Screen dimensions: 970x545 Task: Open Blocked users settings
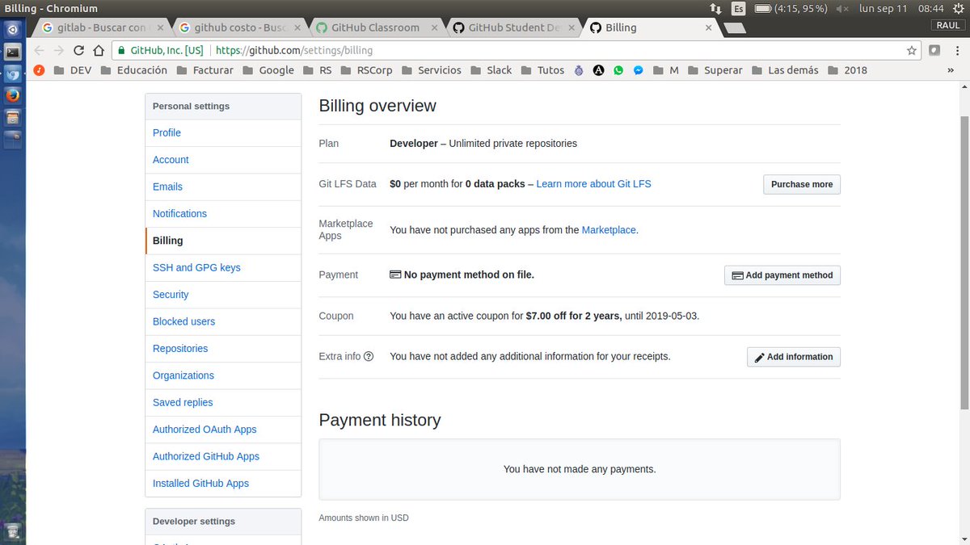183,321
